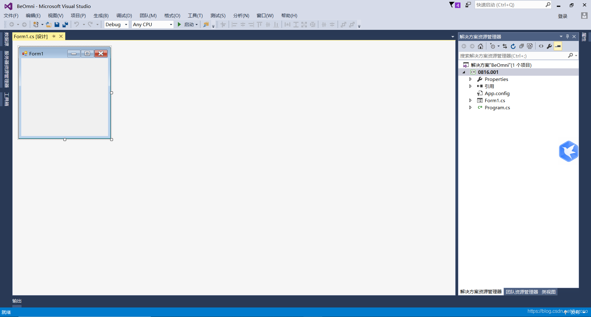Click the Bring to Front icon

[344, 25]
